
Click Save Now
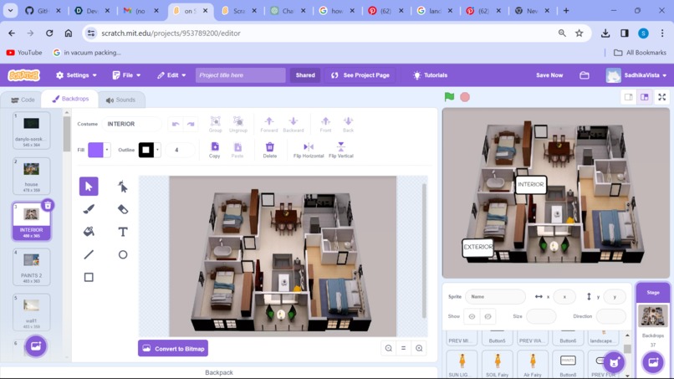point(549,75)
